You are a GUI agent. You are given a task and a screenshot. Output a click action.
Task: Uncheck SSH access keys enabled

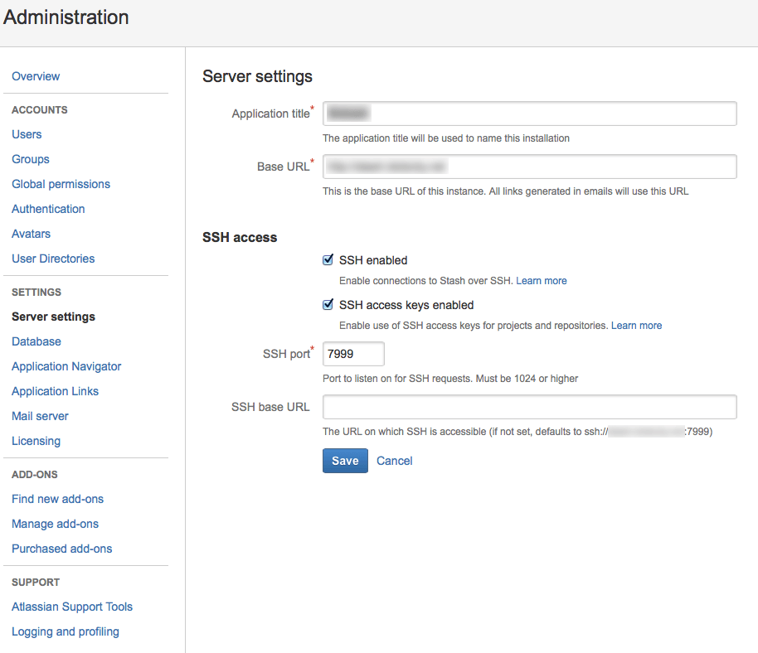click(328, 305)
